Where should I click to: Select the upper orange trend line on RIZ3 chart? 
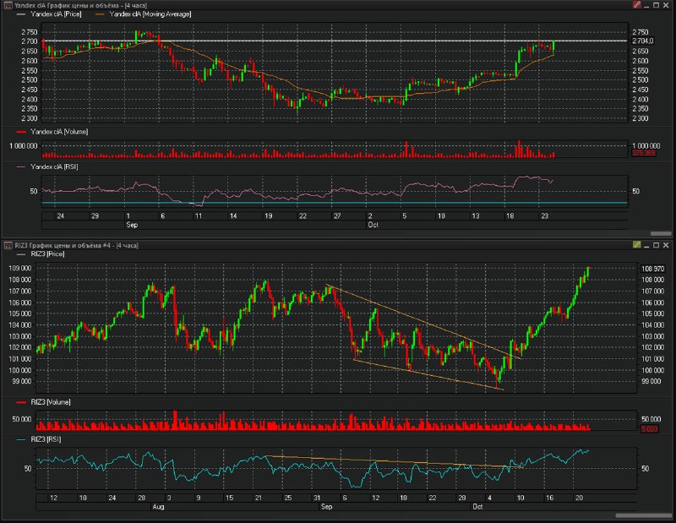point(422,321)
